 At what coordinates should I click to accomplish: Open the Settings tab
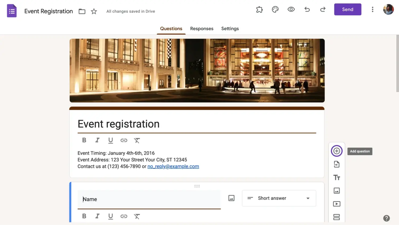[x=230, y=29]
